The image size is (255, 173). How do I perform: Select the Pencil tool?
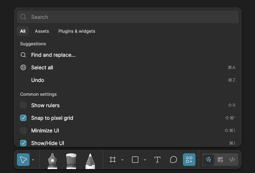(x=90, y=161)
